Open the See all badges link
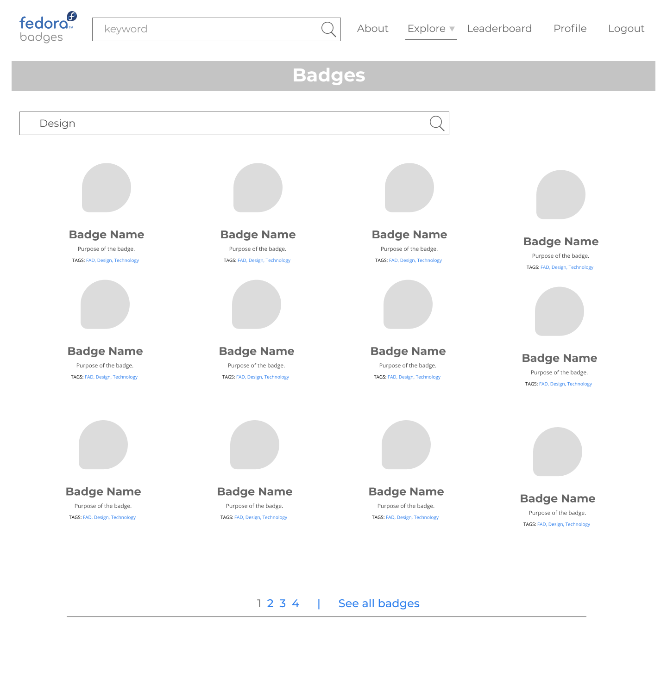Viewport: 667px width, 690px height. point(379,603)
